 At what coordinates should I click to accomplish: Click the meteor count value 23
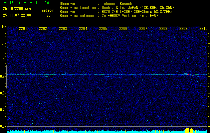48,15
